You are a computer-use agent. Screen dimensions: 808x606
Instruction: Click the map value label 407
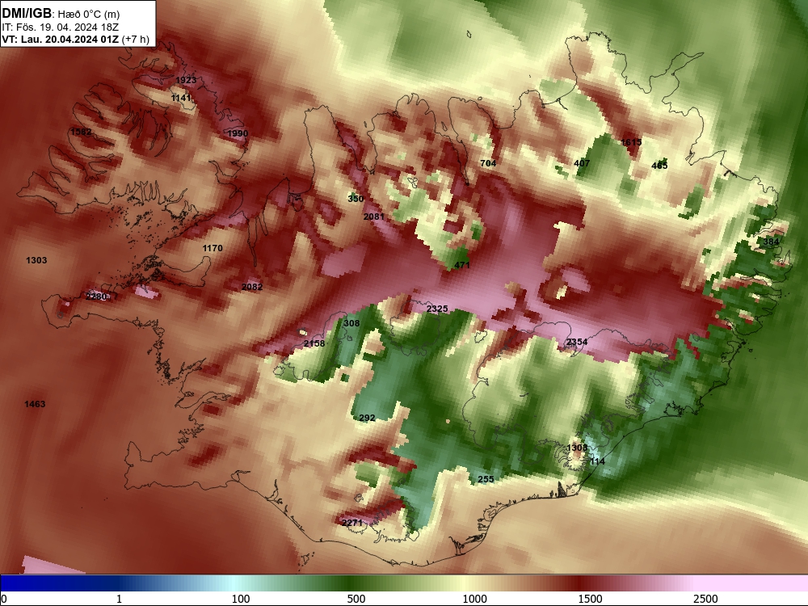tap(582, 163)
